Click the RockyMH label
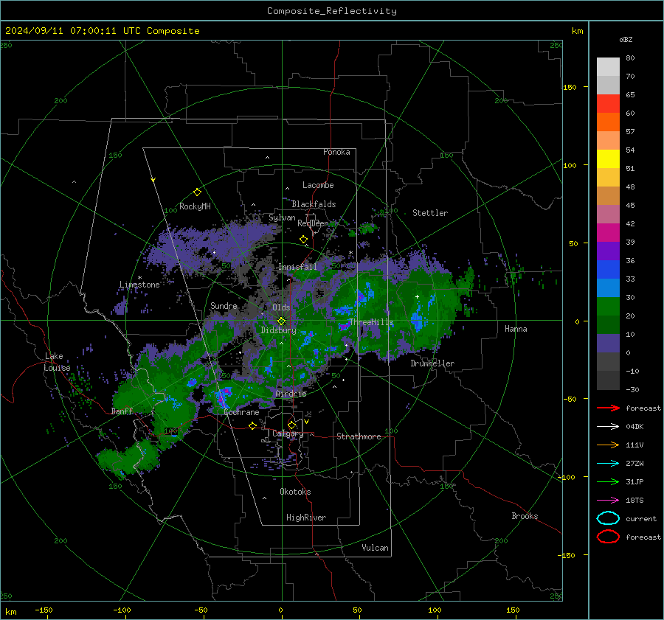This screenshot has height=620, width=664. click(x=195, y=206)
